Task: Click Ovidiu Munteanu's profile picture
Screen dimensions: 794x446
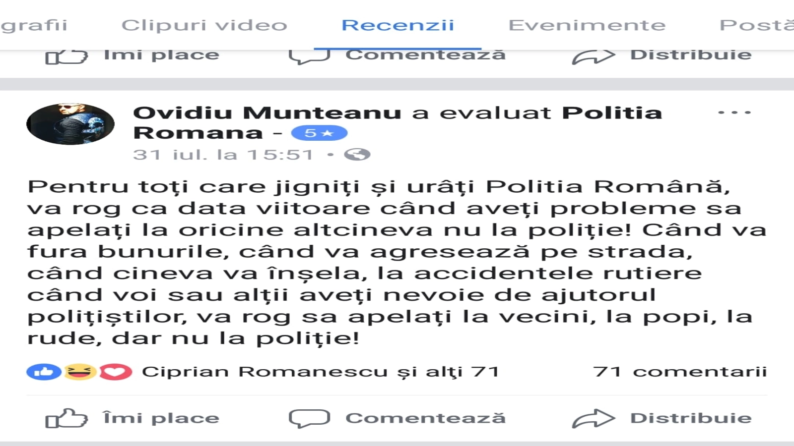Action: click(70, 124)
